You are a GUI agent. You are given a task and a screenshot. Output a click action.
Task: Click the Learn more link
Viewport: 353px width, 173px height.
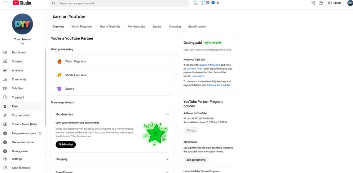coord(198,76)
